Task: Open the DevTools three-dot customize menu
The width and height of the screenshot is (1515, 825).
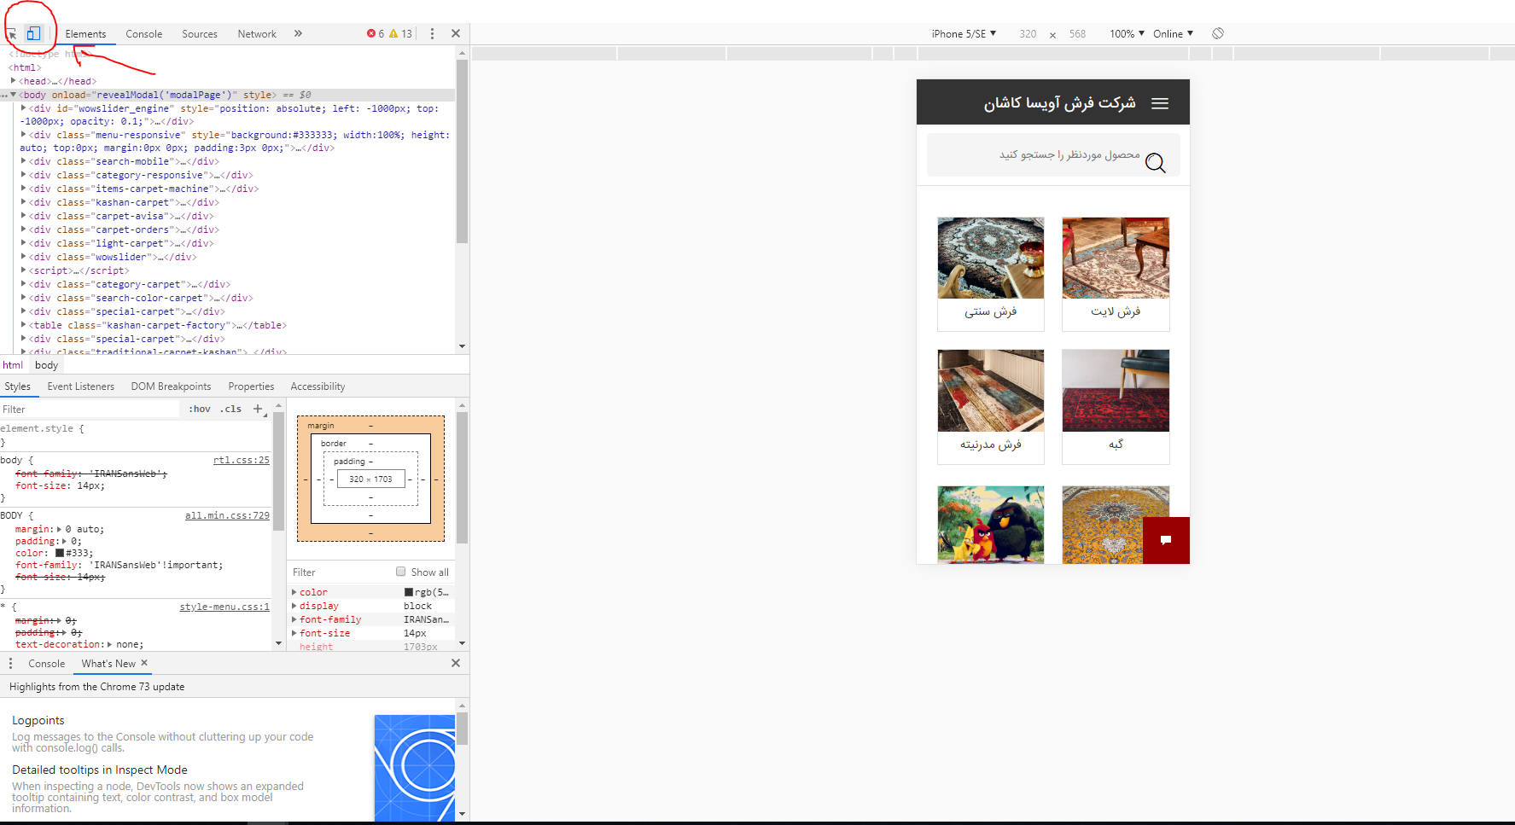Action: [432, 33]
